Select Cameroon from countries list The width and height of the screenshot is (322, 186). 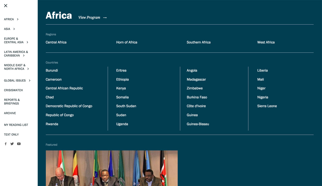54,79
